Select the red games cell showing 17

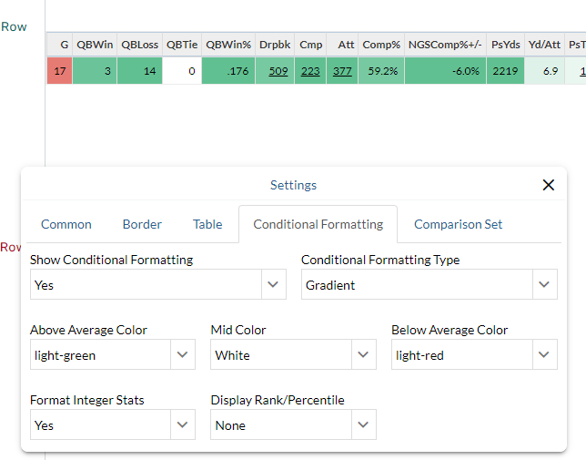(60, 71)
